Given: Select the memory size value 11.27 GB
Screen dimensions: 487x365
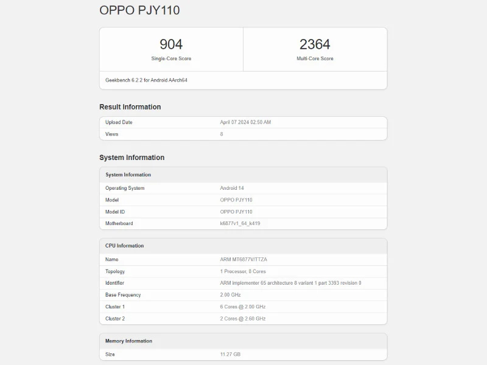Looking at the screenshot, I should coord(231,354).
